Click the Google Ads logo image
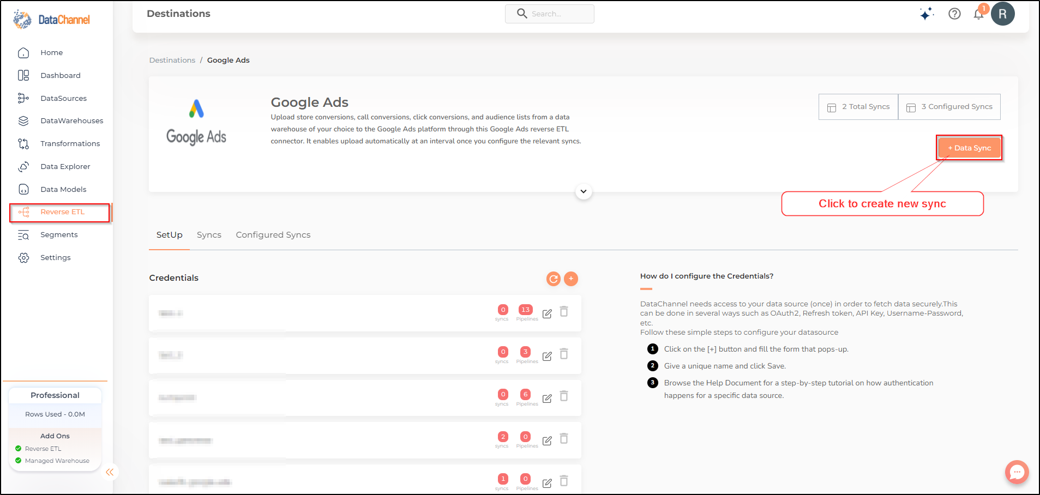Viewport: 1040px width, 495px height. (196, 123)
